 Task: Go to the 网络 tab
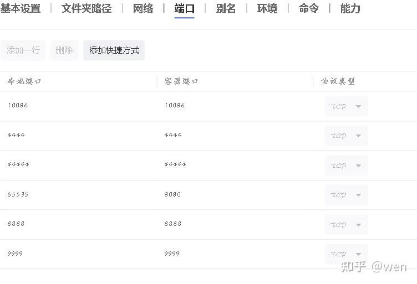pos(143,9)
